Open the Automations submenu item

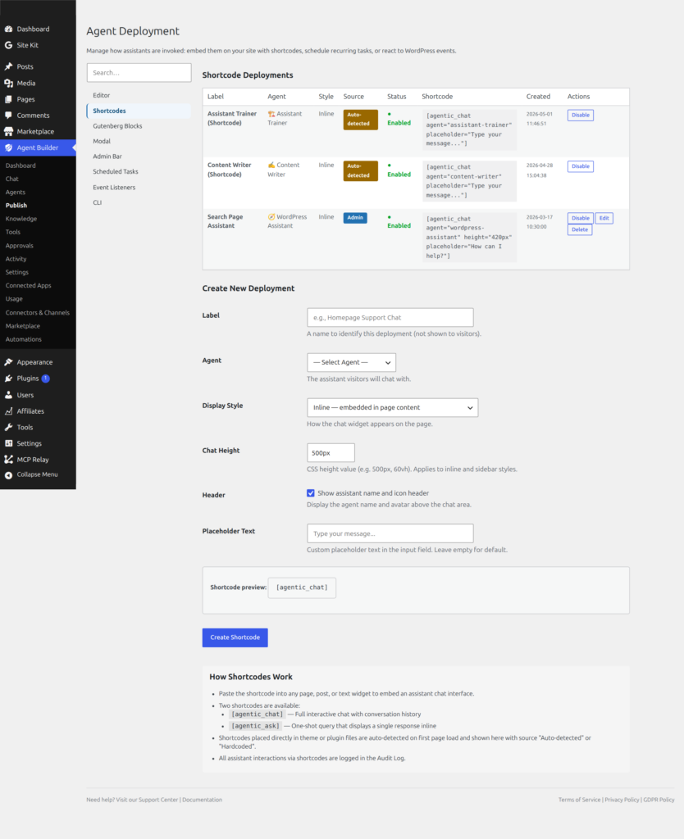(23, 339)
